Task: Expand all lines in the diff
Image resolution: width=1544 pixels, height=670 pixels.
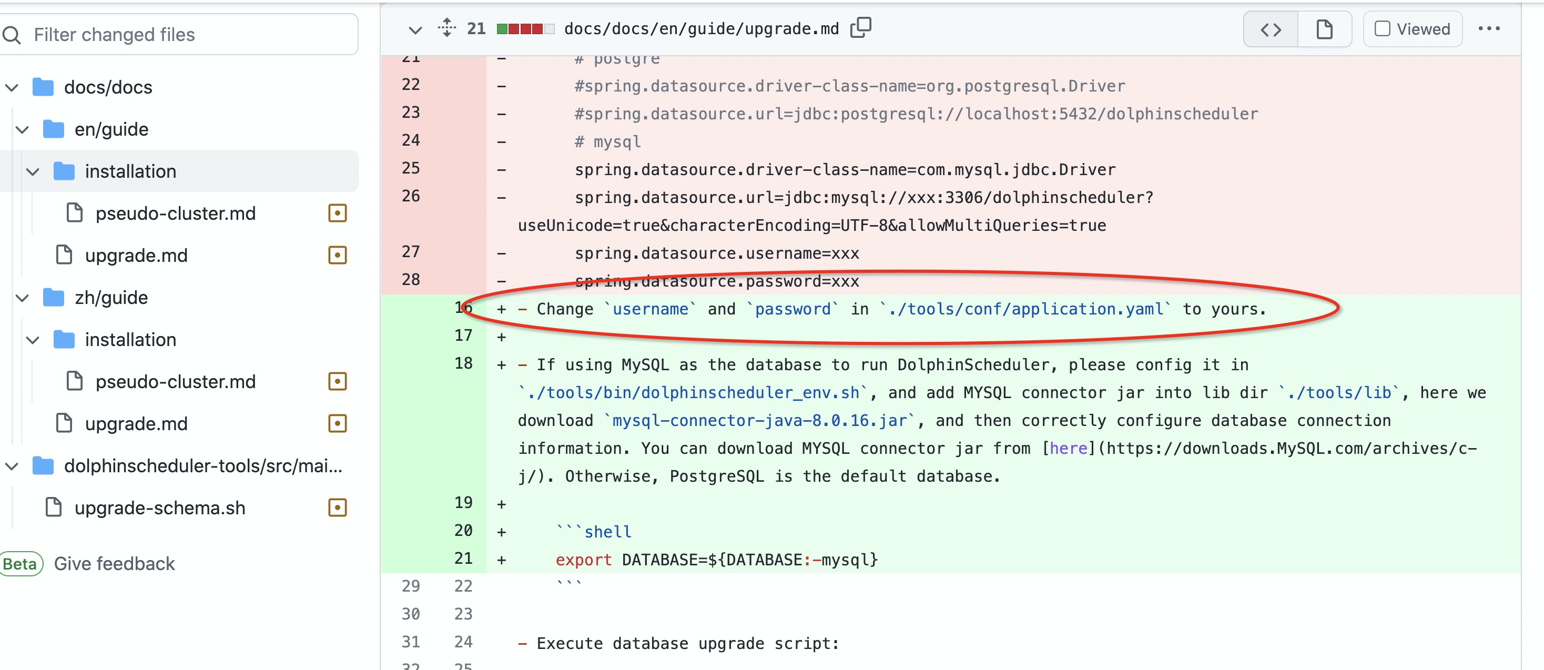Action: tap(446, 28)
